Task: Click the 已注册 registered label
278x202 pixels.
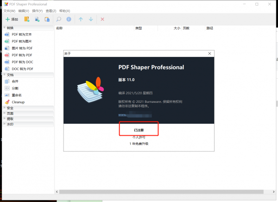Action: tap(139, 130)
